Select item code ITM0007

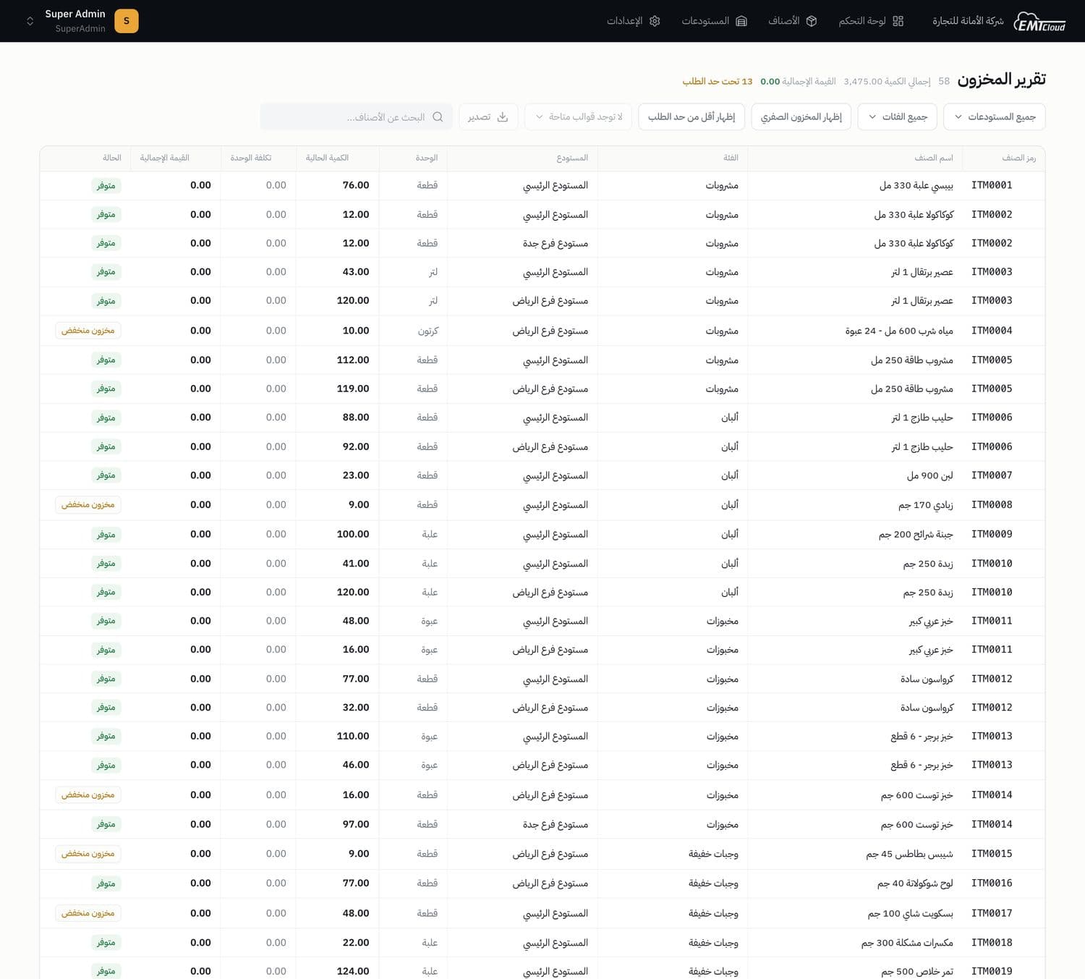coord(992,475)
